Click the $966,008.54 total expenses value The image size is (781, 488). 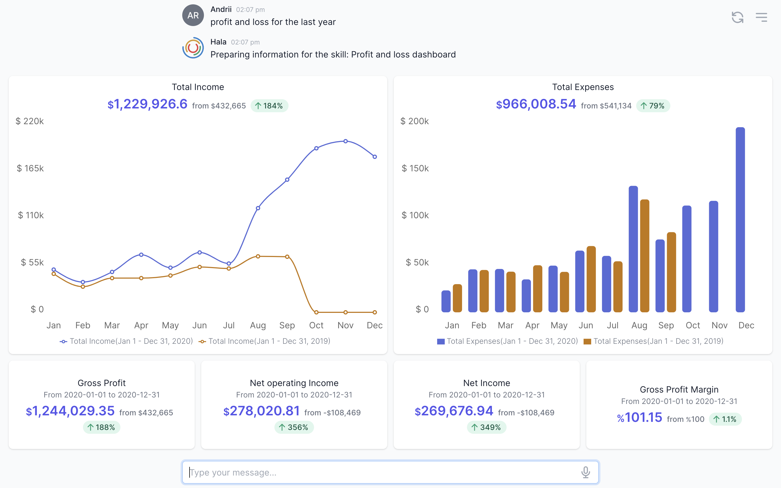point(536,104)
